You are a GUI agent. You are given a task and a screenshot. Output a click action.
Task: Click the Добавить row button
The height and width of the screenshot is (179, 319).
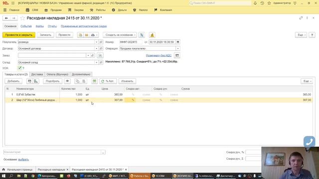coord(13,81)
